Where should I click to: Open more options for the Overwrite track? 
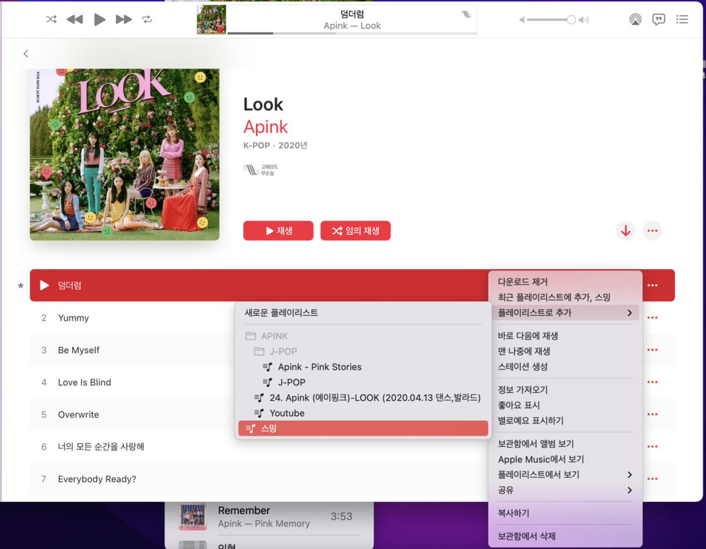(x=652, y=414)
